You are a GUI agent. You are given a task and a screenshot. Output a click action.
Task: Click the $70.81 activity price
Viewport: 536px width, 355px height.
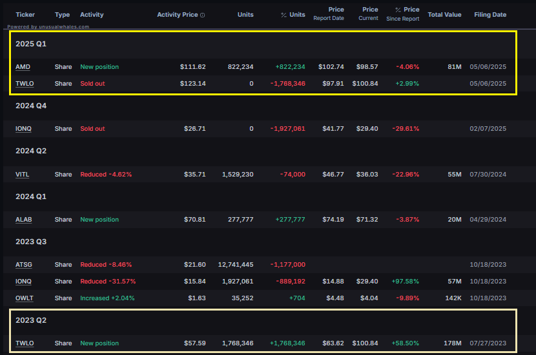coord(195,219)
